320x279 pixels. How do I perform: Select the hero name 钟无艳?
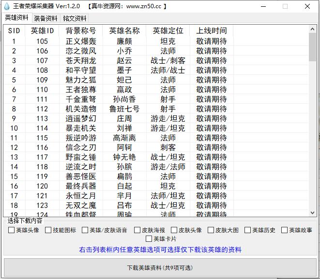point(124,157)
